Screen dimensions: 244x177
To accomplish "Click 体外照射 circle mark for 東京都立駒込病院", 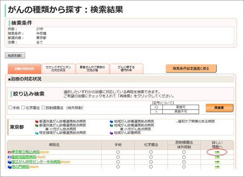I will 184,152.
